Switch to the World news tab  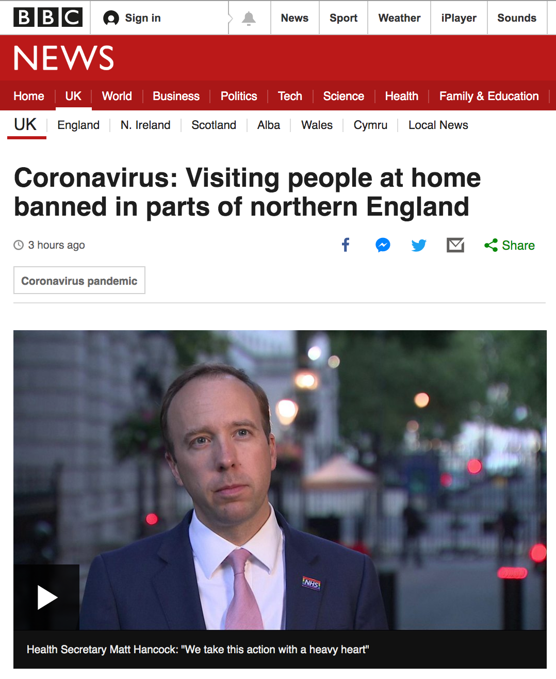(117, 96)
